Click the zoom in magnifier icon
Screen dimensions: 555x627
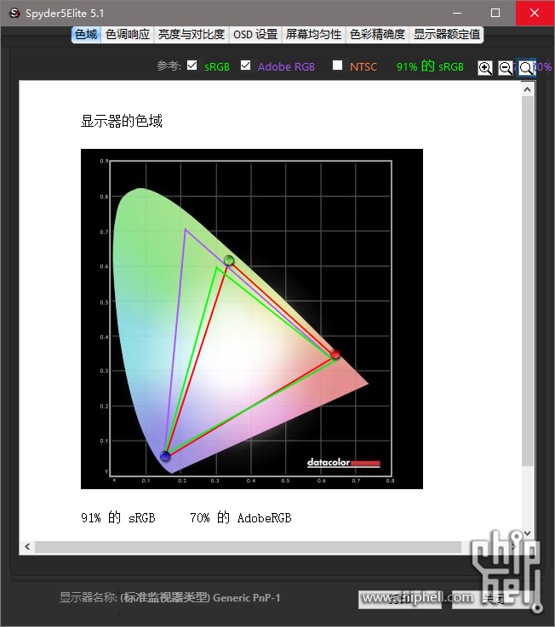coord(485,67)
